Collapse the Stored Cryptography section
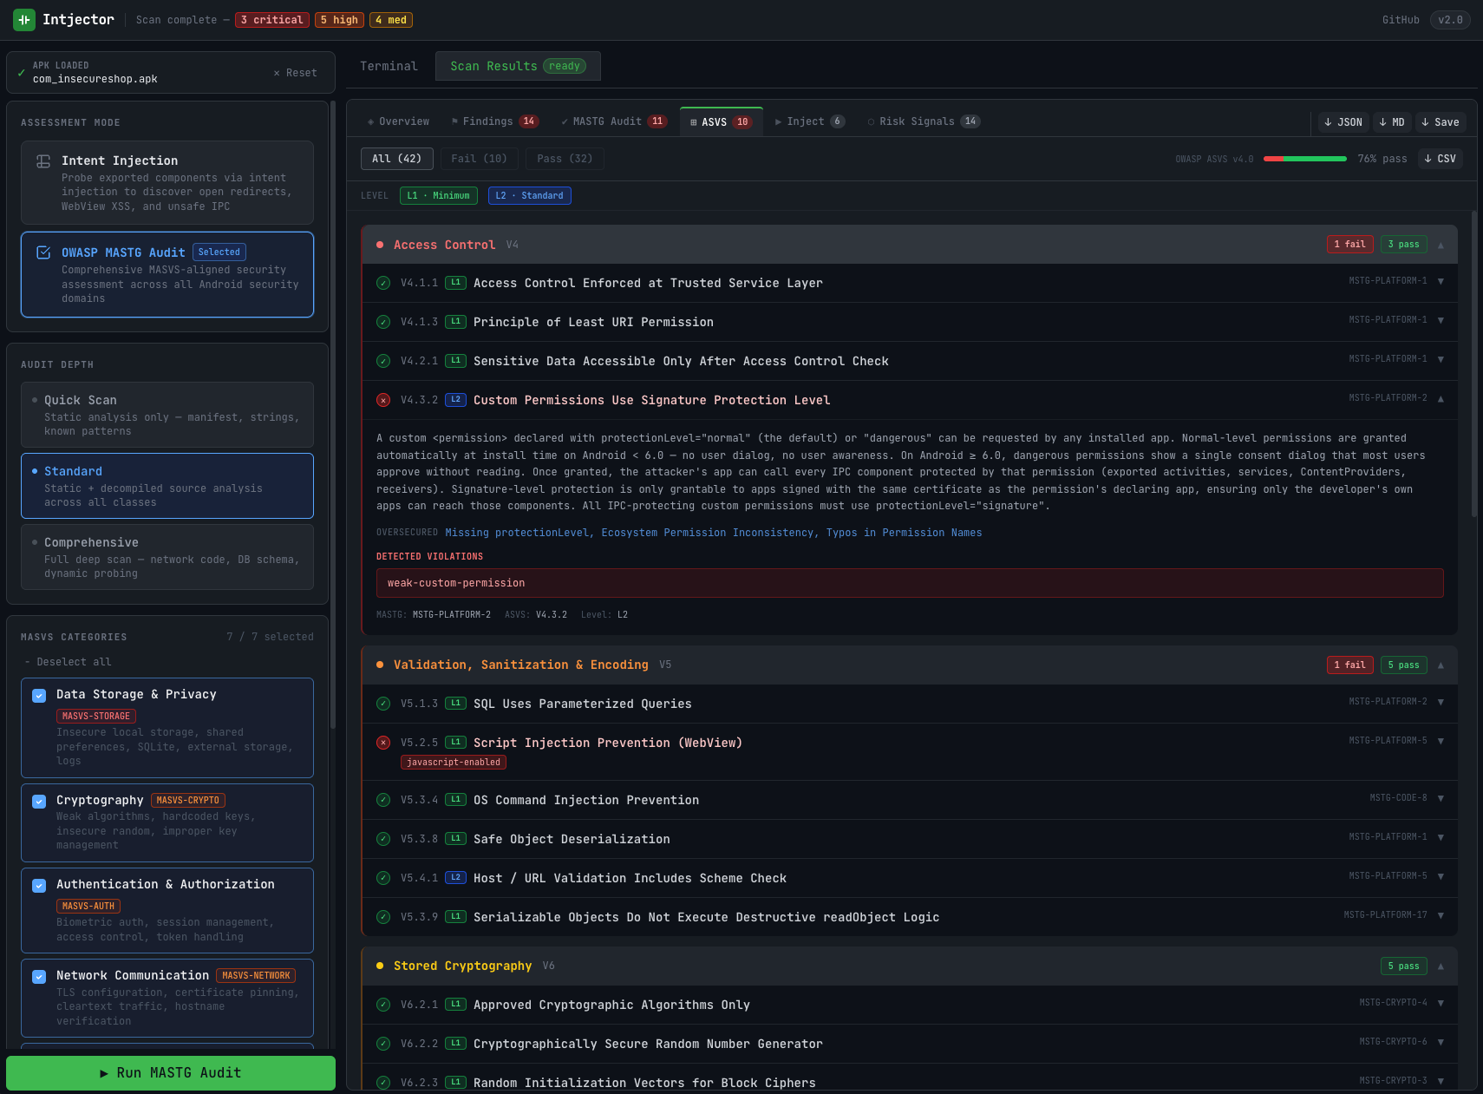1483x1094 pixels. tap(1441, 966)
